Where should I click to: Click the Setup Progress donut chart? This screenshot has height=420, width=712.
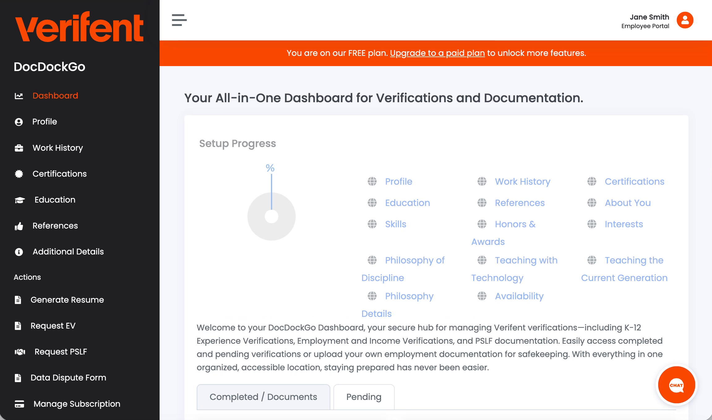point(271,216)
